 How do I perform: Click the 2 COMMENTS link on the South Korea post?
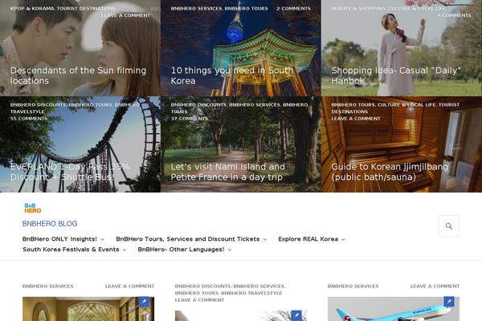pyautogui.click(x=293, y=9)
